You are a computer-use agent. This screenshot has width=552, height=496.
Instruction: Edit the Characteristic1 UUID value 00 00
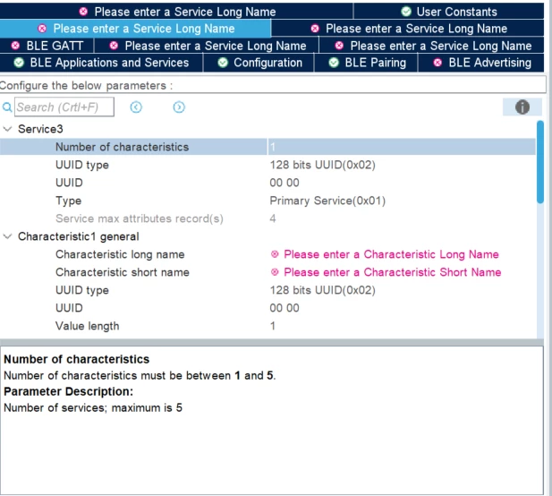click(284, 308)
